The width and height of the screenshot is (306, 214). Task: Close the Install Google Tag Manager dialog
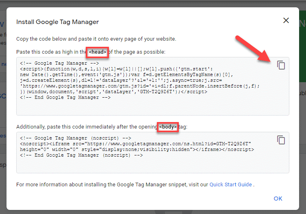click(x=286, y=21)
